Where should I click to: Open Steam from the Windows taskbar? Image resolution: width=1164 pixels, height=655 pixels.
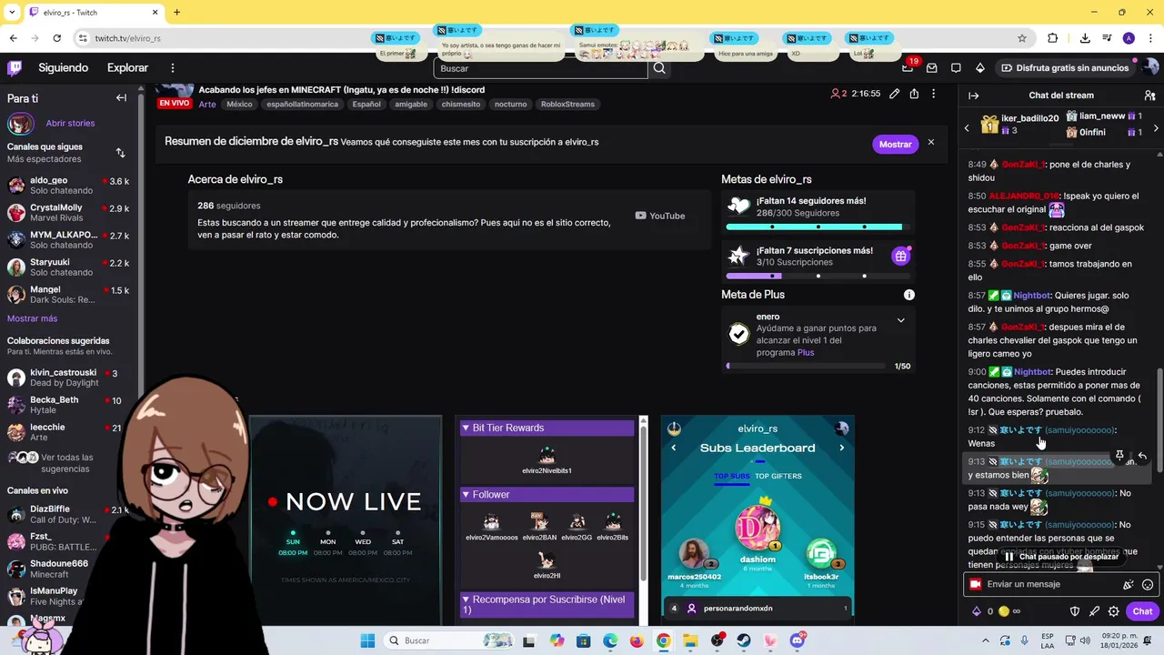click(744, 640)
